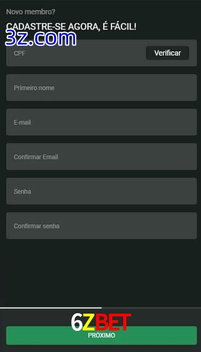Screen dimensions: 201x352
Task: Click into the E-mail field
Action: [x=102, y=122]
